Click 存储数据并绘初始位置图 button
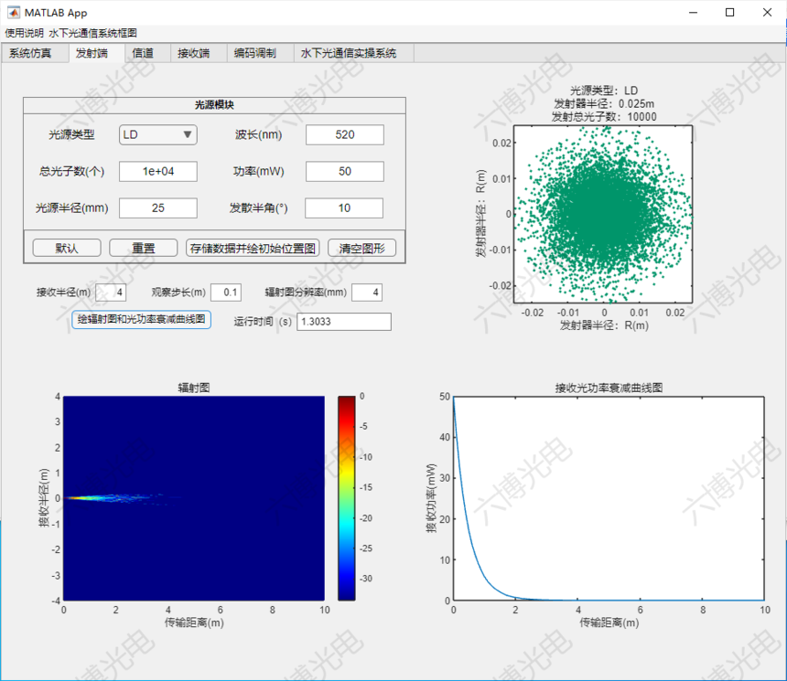The height and width of the screenshot is (681, 787). click(x=253, y=248)
